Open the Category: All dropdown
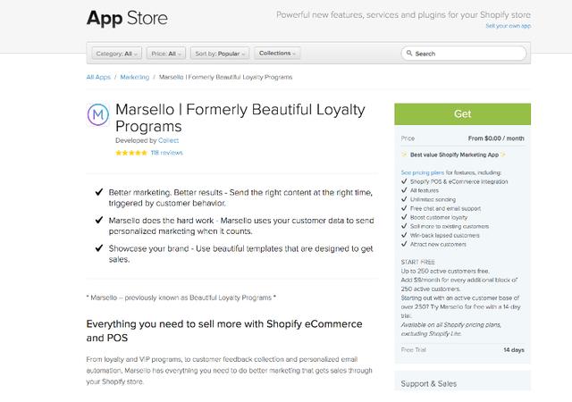Viewport: 572px width, 402px height. 116,54
